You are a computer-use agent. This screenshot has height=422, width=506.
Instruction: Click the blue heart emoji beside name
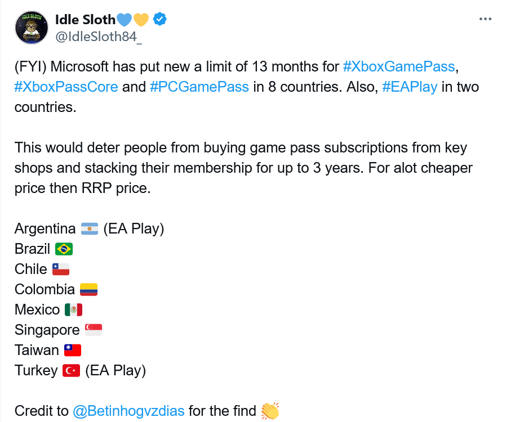coord(124,19)
